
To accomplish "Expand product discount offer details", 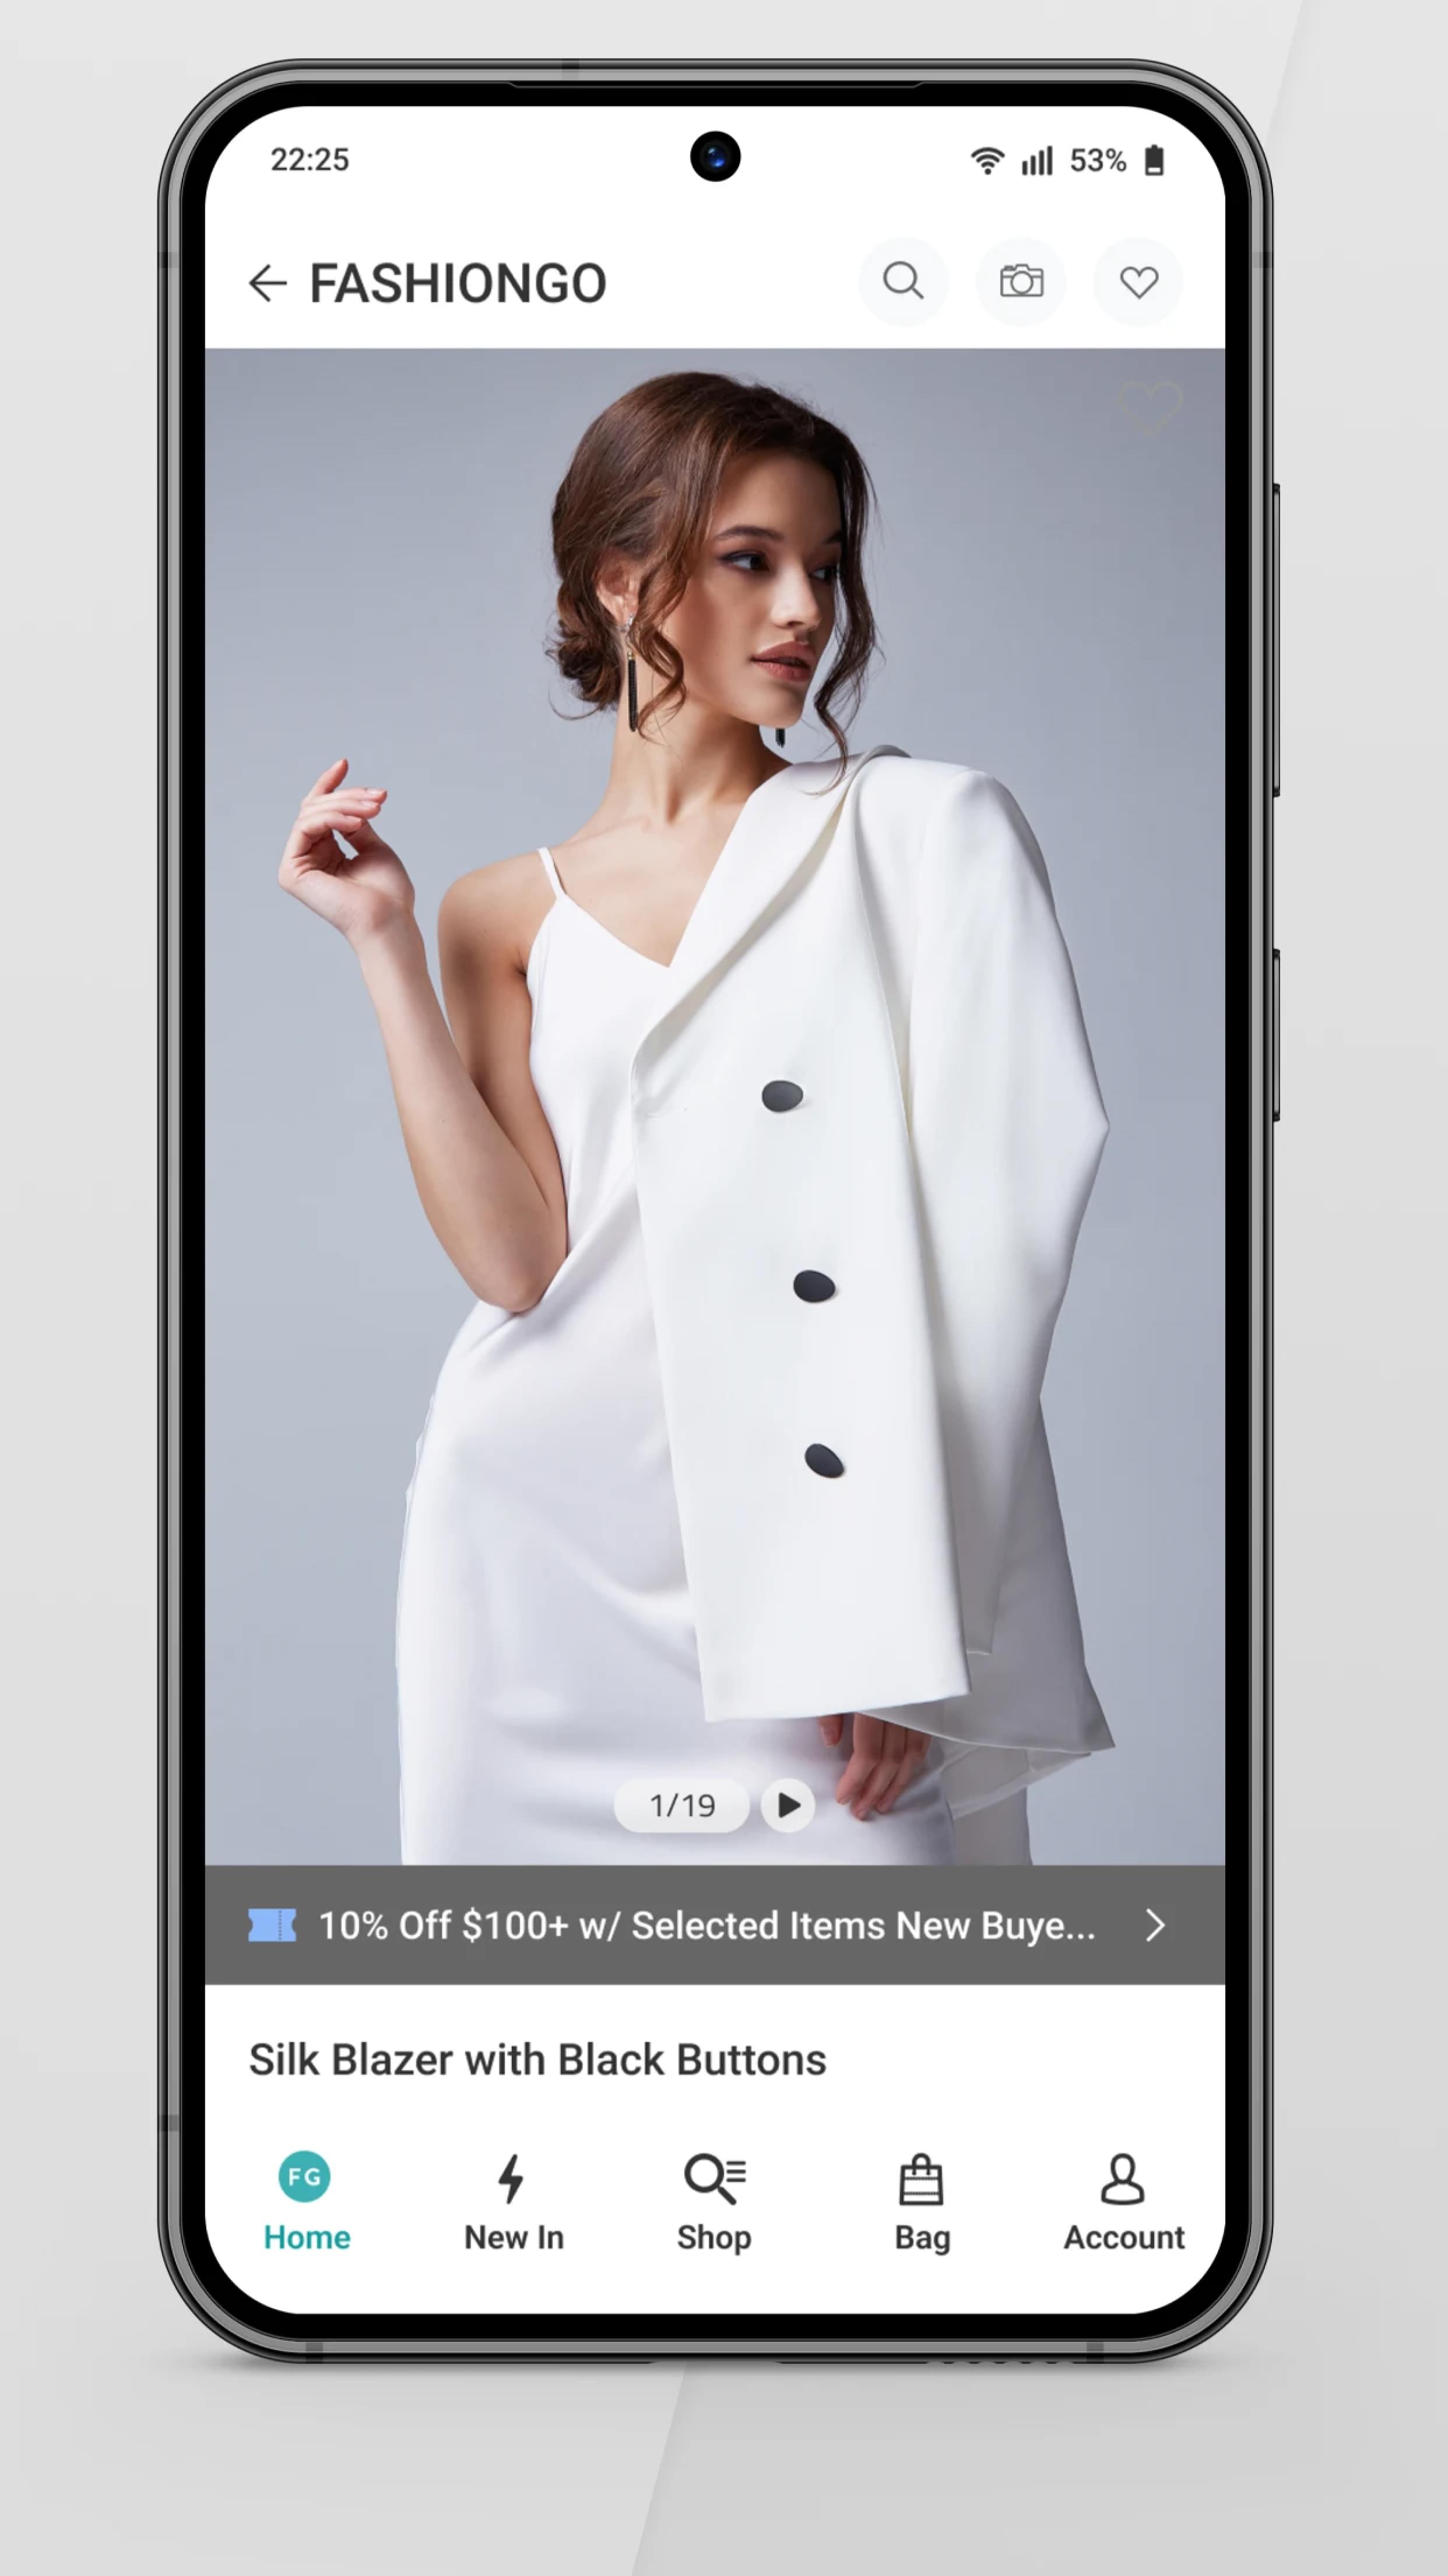I will [1152, 1925].
